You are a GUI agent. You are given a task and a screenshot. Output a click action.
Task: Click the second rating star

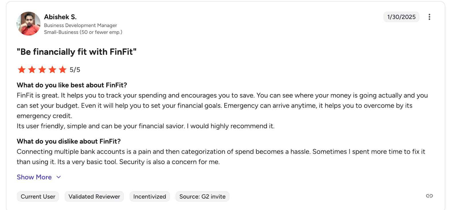[x=32, y=70]
